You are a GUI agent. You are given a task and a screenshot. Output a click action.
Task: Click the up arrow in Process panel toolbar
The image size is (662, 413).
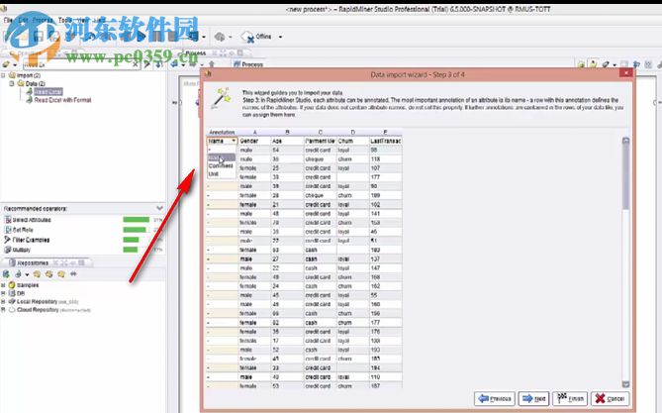coord(212,64)
